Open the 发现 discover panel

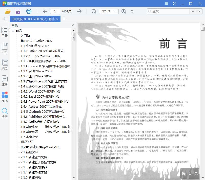5,97
